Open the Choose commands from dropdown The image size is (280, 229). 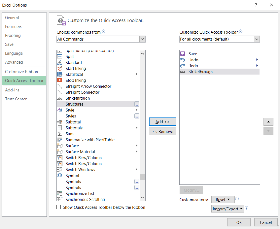coord(101,39)
